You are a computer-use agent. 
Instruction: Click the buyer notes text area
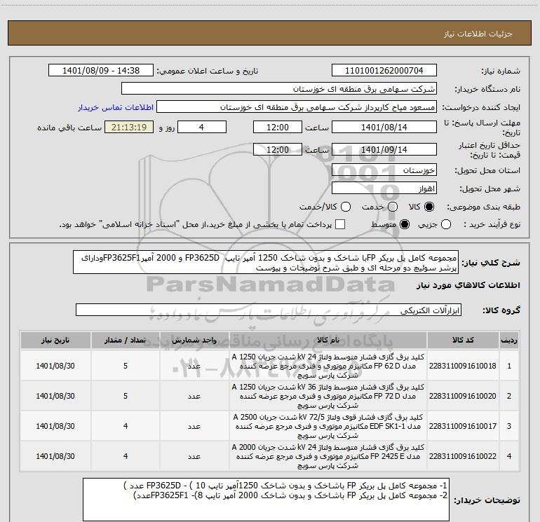265,500
